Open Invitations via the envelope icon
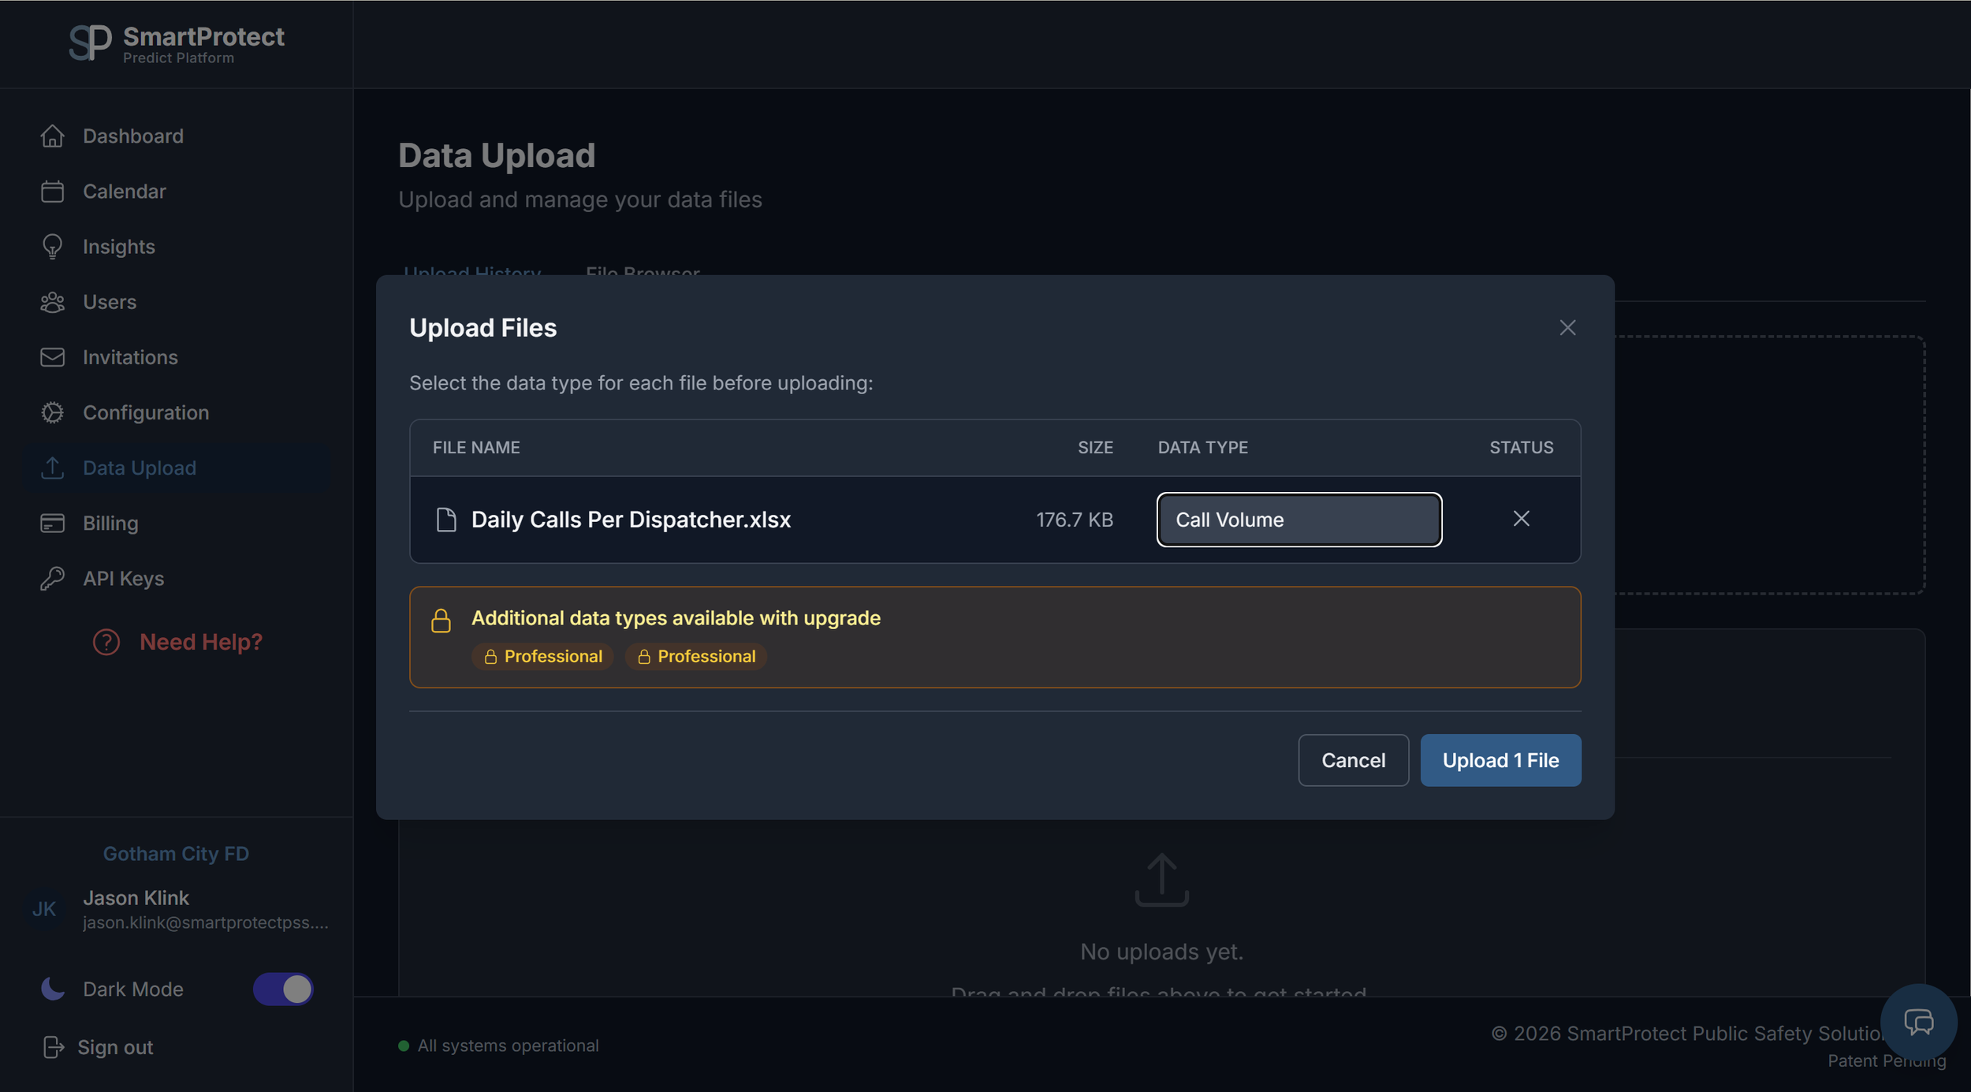Viewport: 1971px width, 1092px height. [52, 357]
